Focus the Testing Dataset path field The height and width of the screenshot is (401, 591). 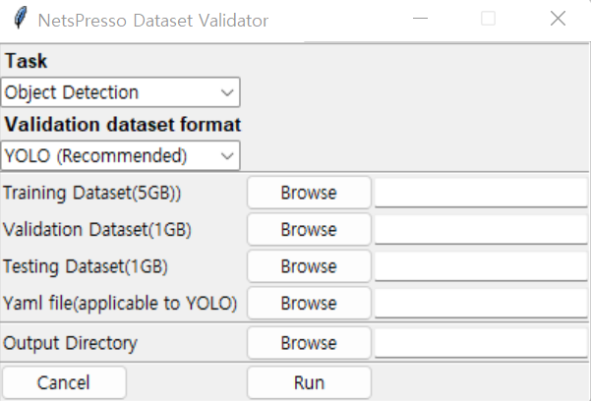pyautogui.click(x=480, y=266)
